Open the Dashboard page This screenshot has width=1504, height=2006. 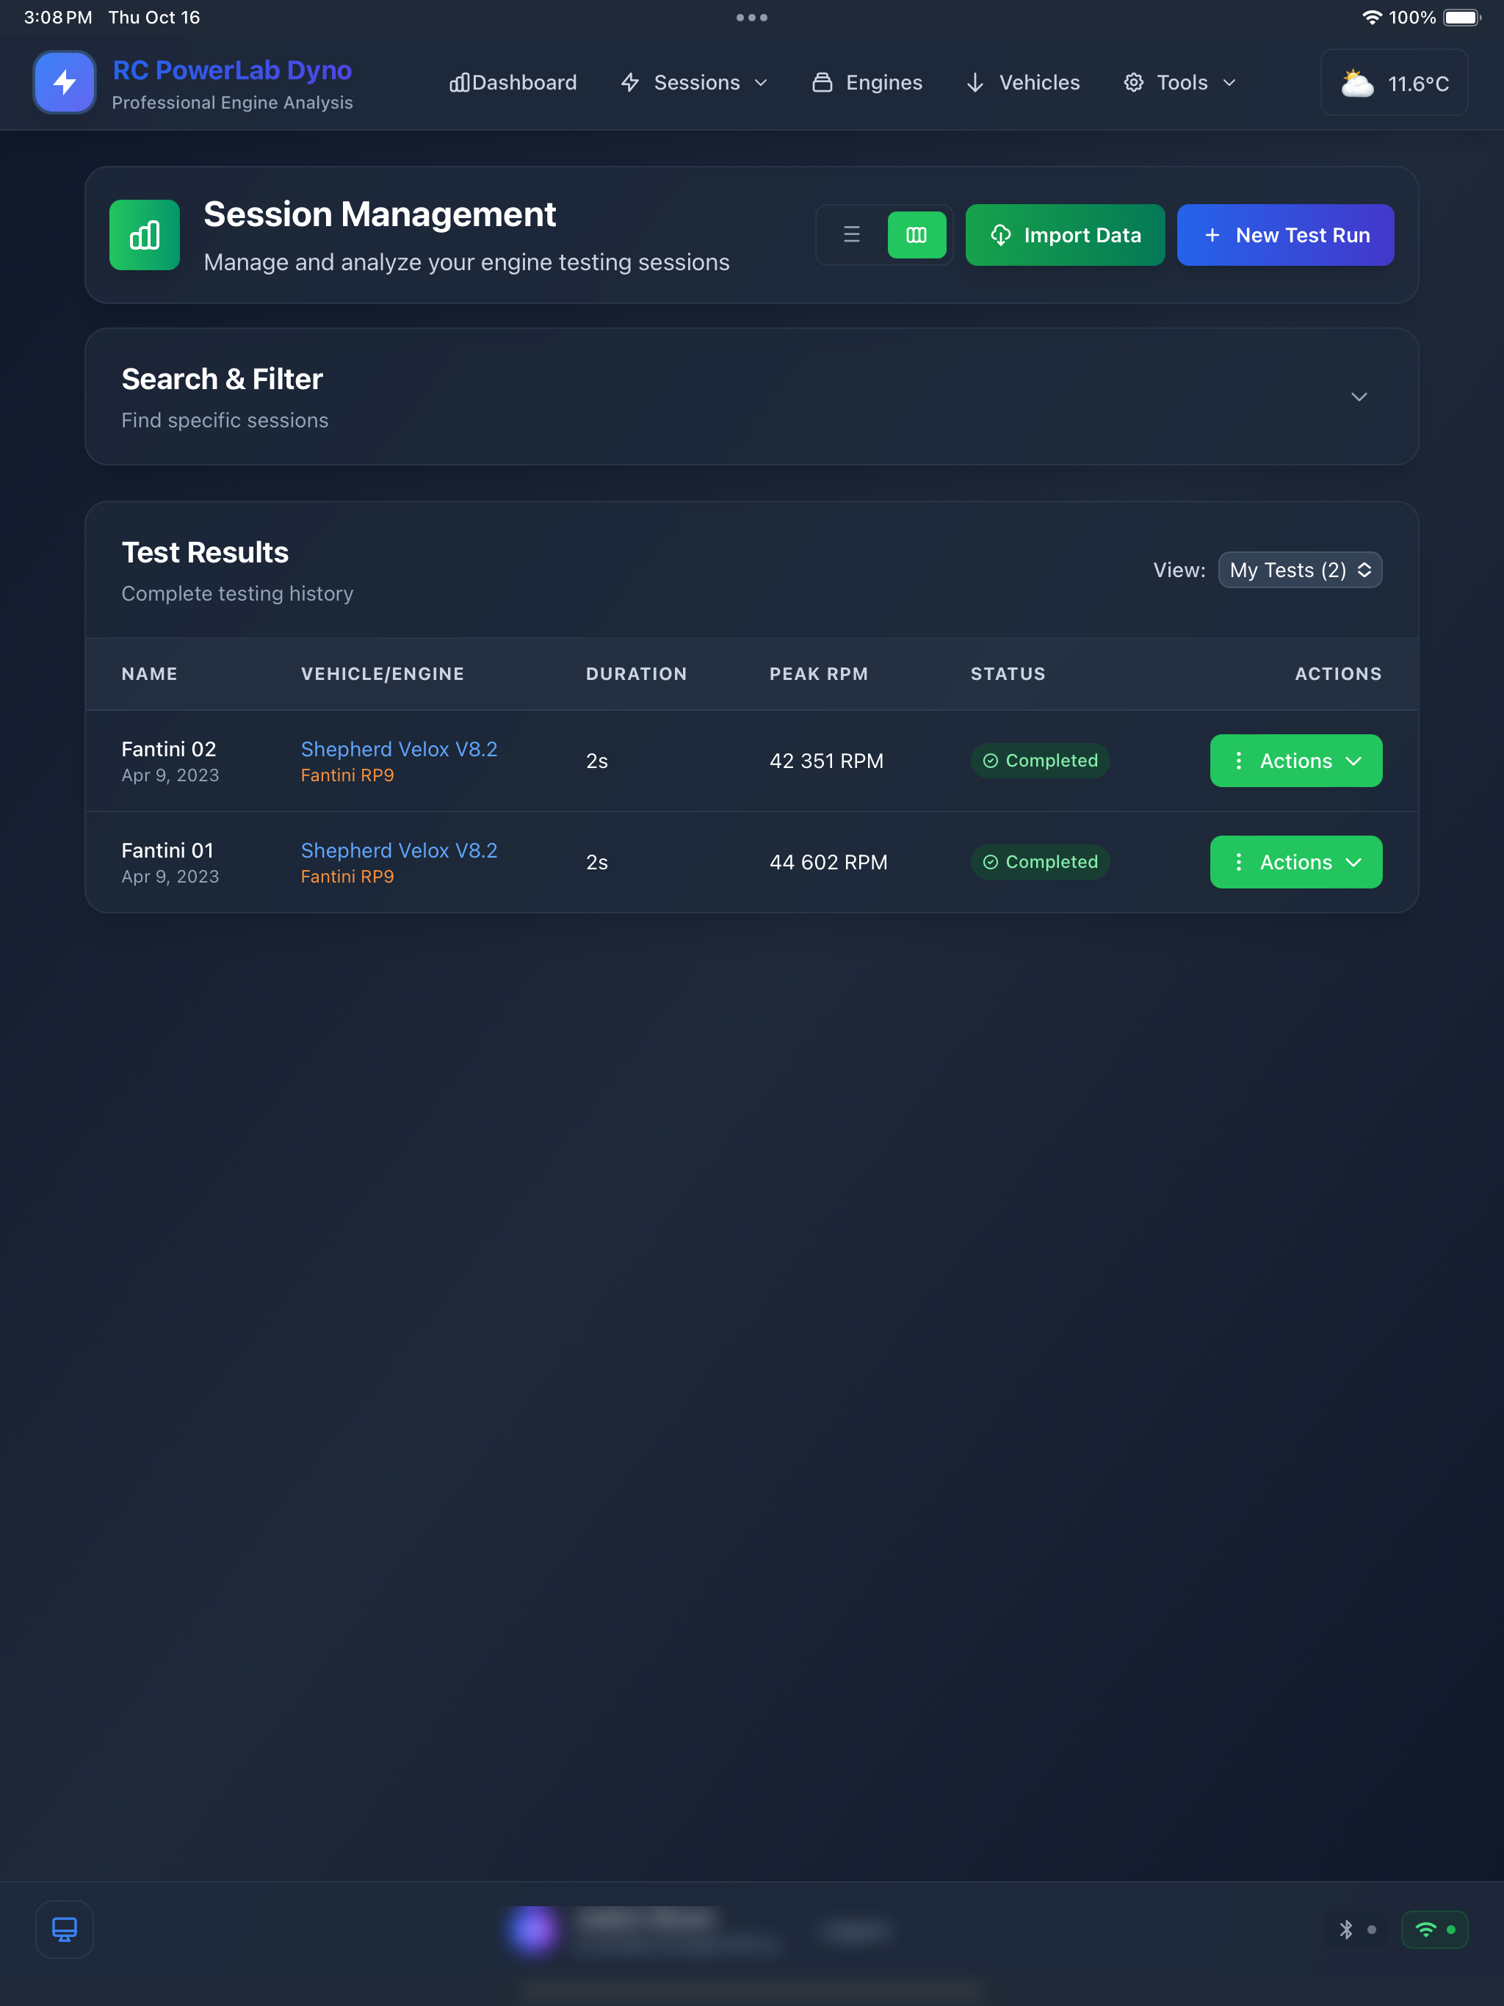tap(513, 82)
